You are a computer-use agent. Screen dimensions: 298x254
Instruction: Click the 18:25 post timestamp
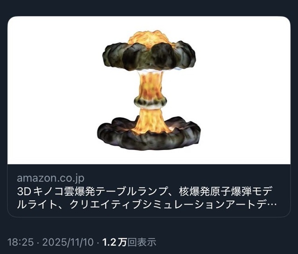(x=20, y=242)
